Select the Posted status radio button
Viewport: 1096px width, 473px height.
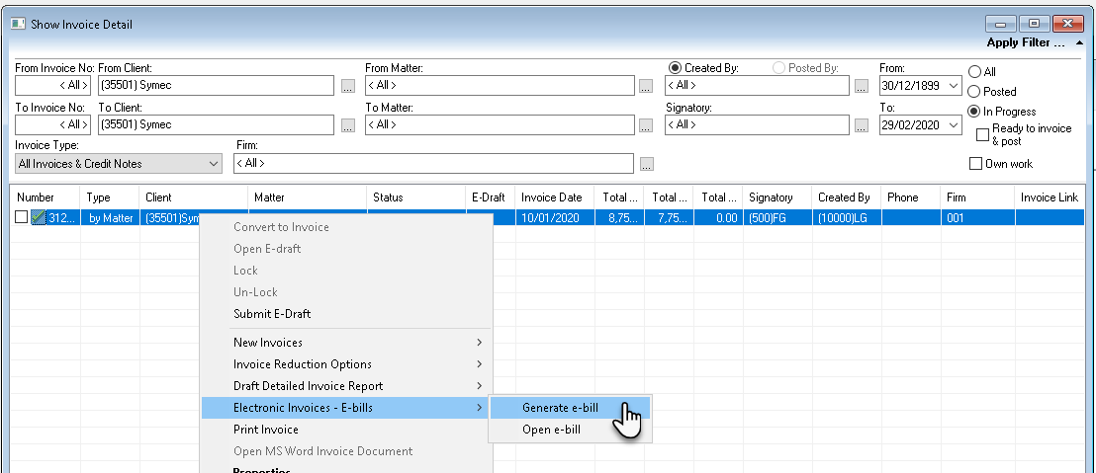point(974,92)
